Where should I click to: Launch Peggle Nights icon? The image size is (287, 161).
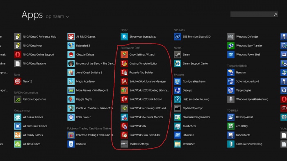71,99
